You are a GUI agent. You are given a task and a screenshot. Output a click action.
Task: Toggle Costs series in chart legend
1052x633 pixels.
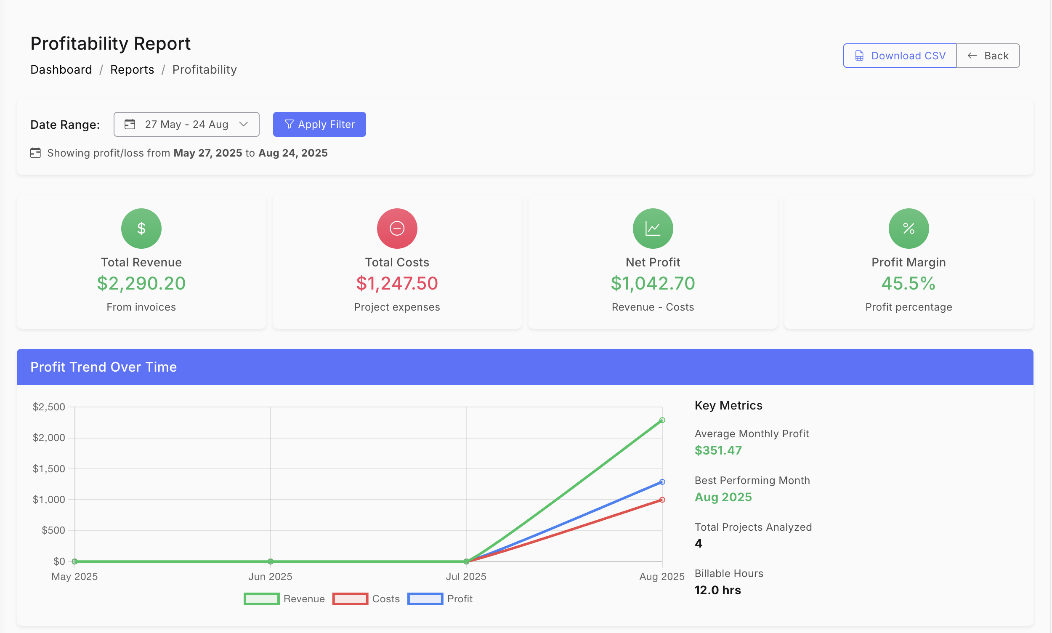click(x=385, y=599)
